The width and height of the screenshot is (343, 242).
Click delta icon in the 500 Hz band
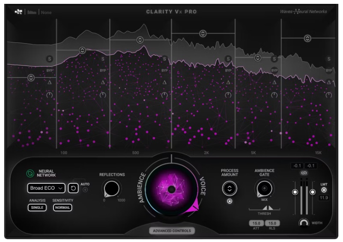[164, 83]
